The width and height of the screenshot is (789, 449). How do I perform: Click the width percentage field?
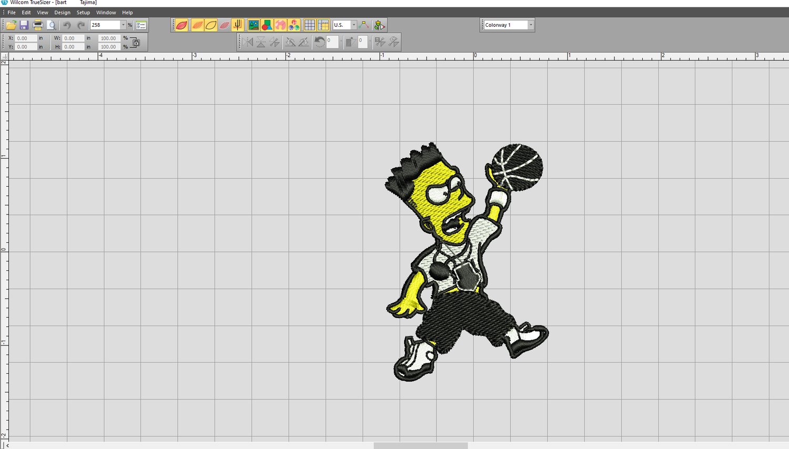[109, 38]
